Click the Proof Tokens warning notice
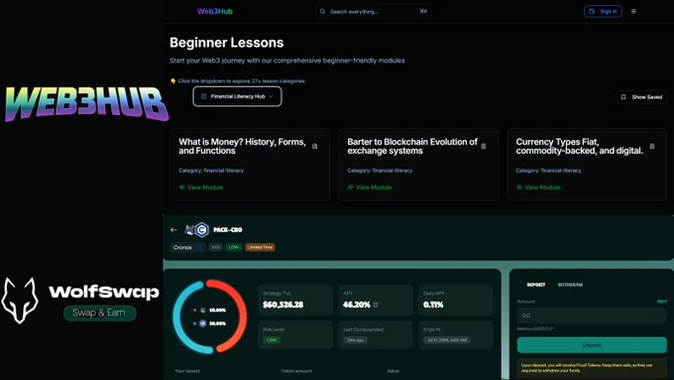This screenshot has height=380, width=674. (x=592, y=368)
